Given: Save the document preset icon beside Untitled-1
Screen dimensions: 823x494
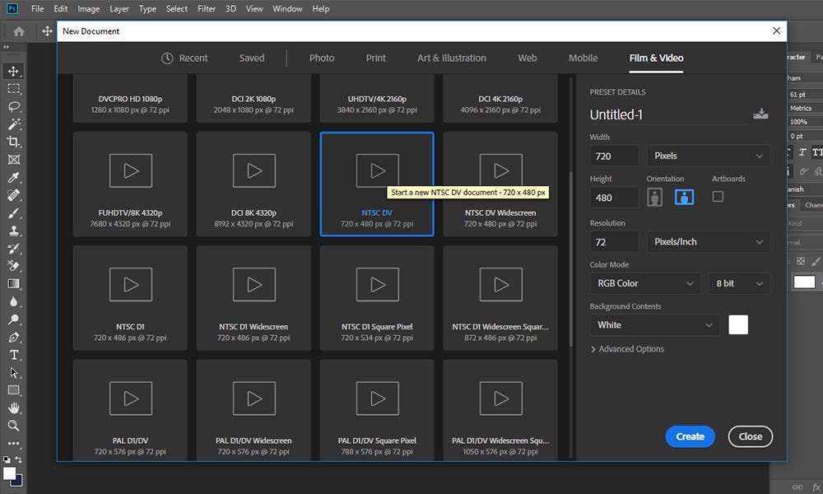Looking at the screenshot, I should tap(760, 114).
